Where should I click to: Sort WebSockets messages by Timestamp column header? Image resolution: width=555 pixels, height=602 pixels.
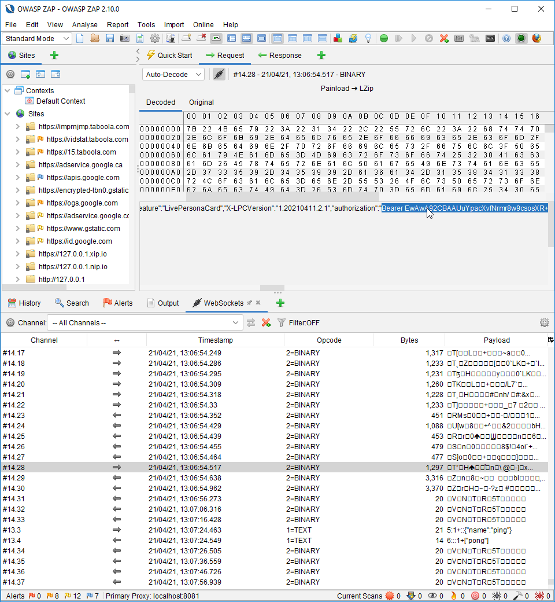215,340
